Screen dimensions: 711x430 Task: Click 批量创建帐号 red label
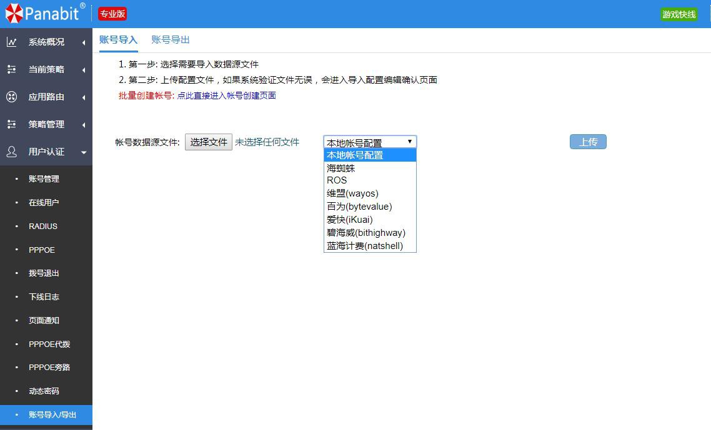pyautogui.click(x=146, y=95)
